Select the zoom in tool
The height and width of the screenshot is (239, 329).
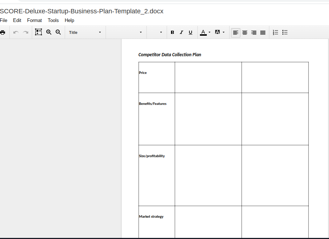point(49,32)
